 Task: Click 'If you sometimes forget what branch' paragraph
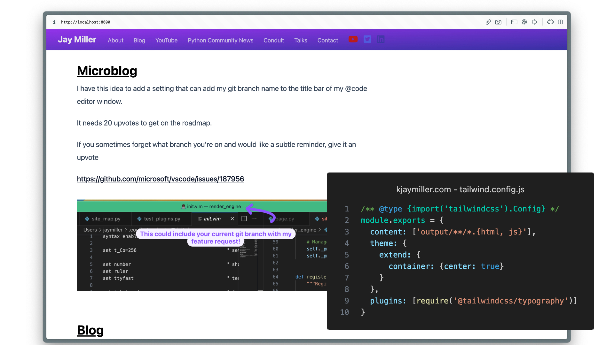click(x=216, y=151)
